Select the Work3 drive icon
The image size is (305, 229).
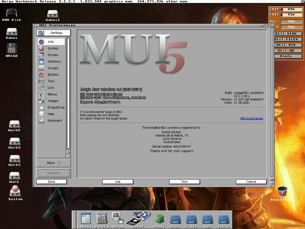pos(14,143)
